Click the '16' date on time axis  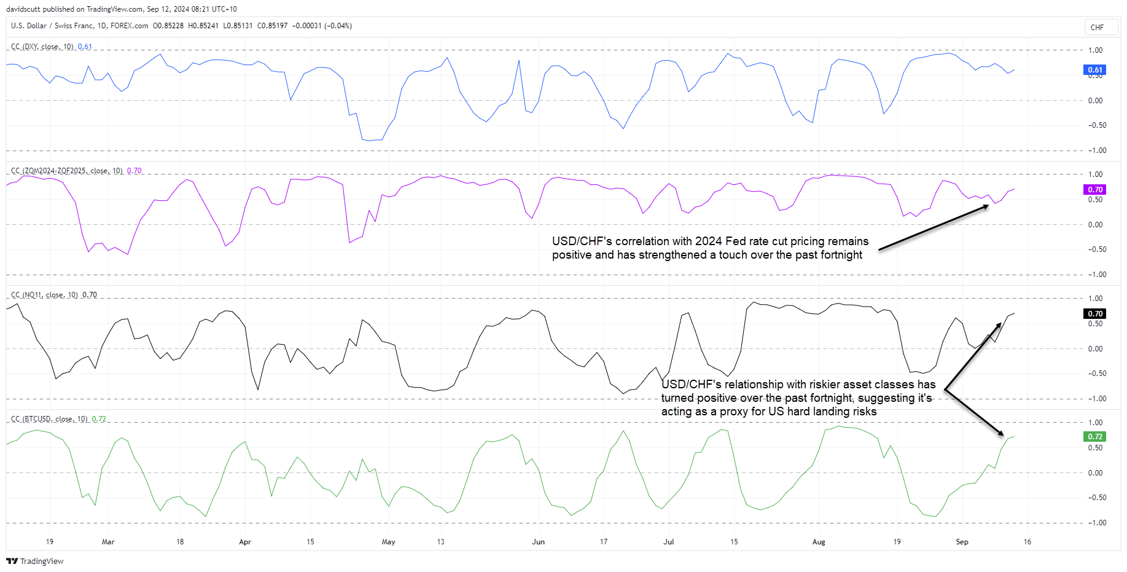click(x=1027, y=542)
